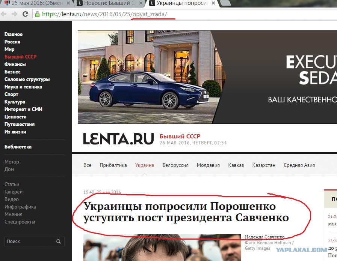
Task: Open Интернет и СМИ section
Action: point(23,109)
